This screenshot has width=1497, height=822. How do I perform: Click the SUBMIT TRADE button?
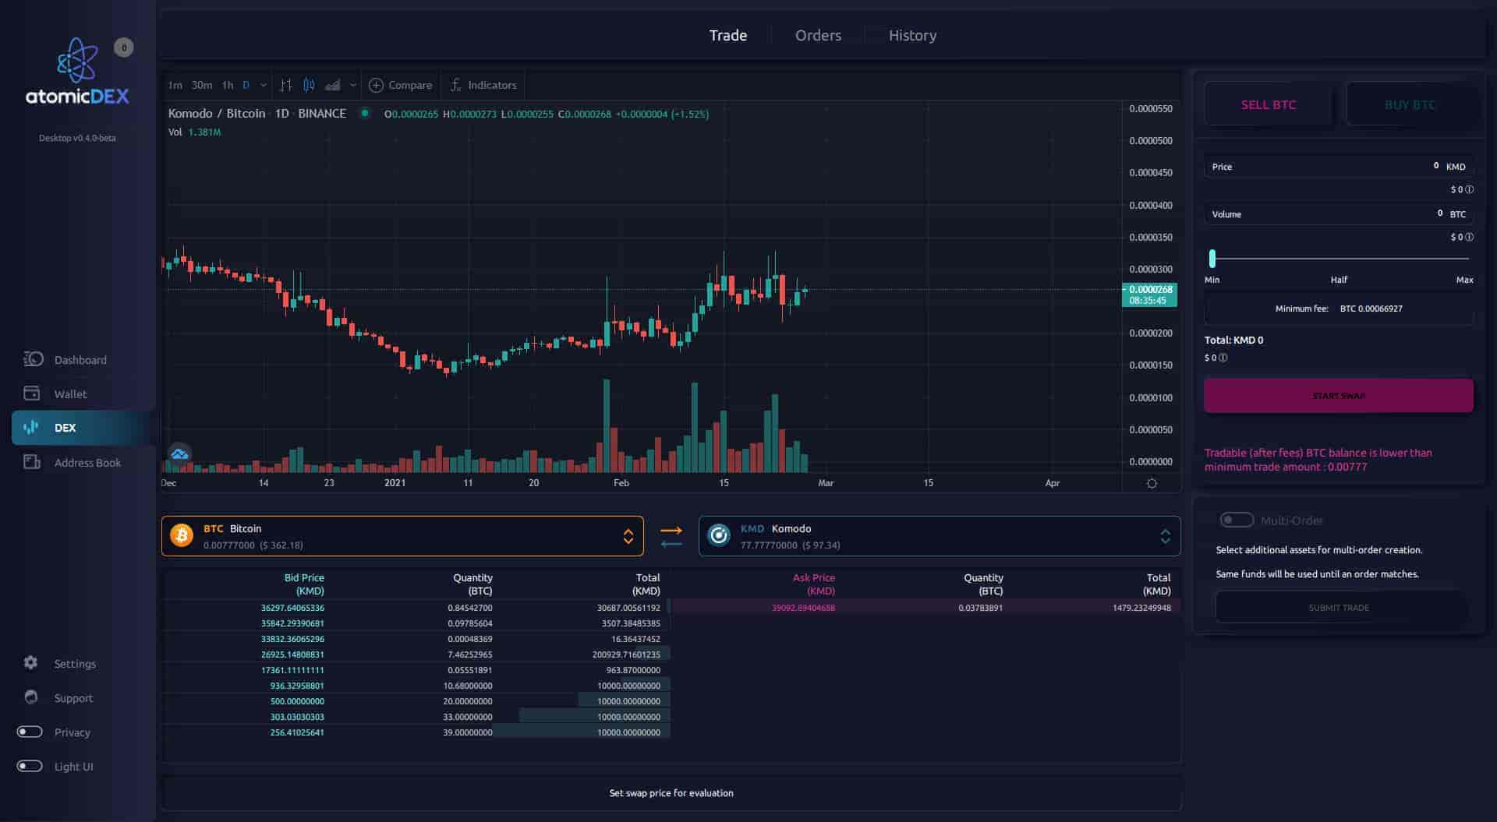pyautogui.click(x=1339, y=608)
